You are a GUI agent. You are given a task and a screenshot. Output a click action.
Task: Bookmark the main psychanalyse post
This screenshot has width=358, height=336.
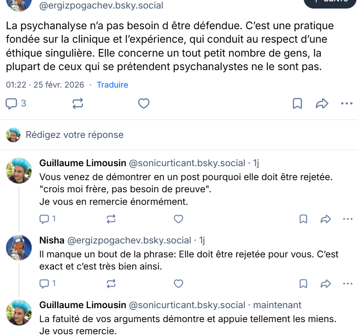(297, 104)
